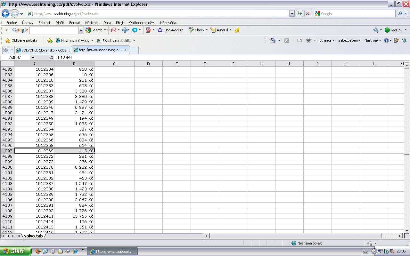
Task: Open Google Bookmarks star button
Action: point(170,30)
